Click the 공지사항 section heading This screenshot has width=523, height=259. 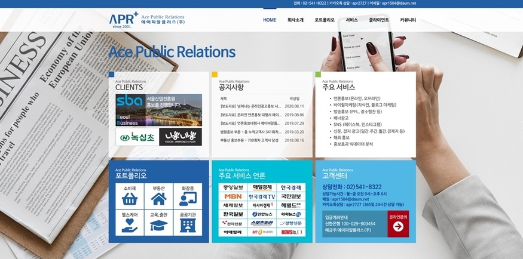231,87
